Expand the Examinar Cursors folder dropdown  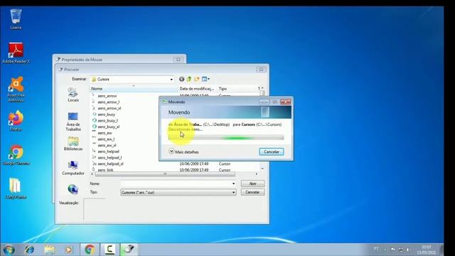[x=171, y=79]
